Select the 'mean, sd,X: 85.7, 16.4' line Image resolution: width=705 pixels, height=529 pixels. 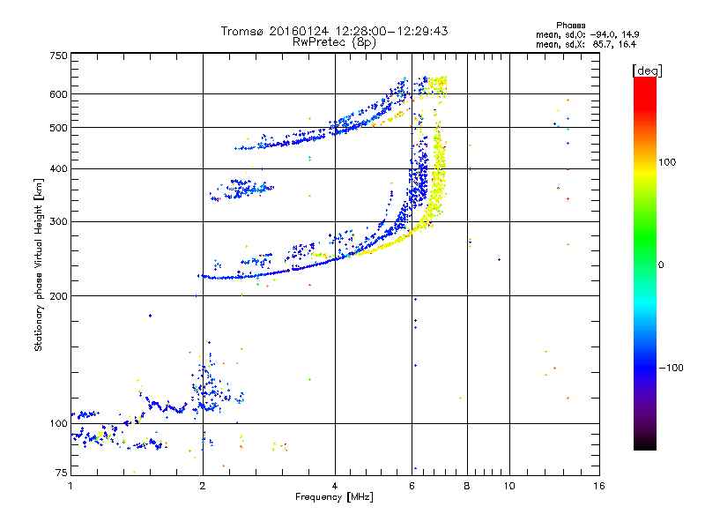pyautogui.click(x=586, y=44)
